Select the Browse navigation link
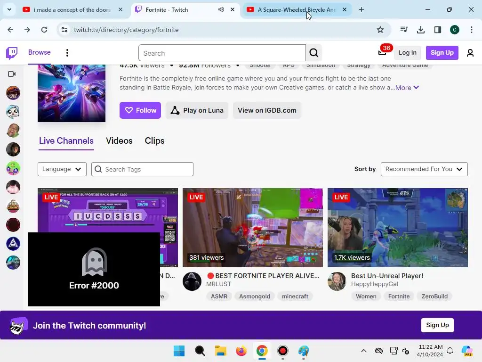This screenshot has width=482, height=362. (x=40, y=52)
